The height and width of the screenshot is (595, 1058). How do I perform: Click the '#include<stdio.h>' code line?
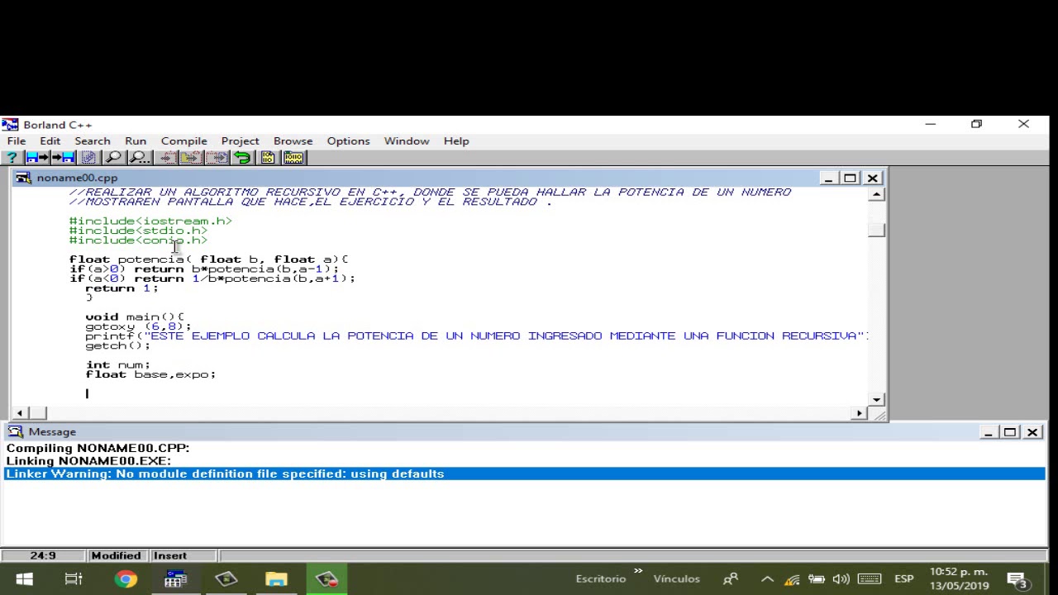[138, 231]
